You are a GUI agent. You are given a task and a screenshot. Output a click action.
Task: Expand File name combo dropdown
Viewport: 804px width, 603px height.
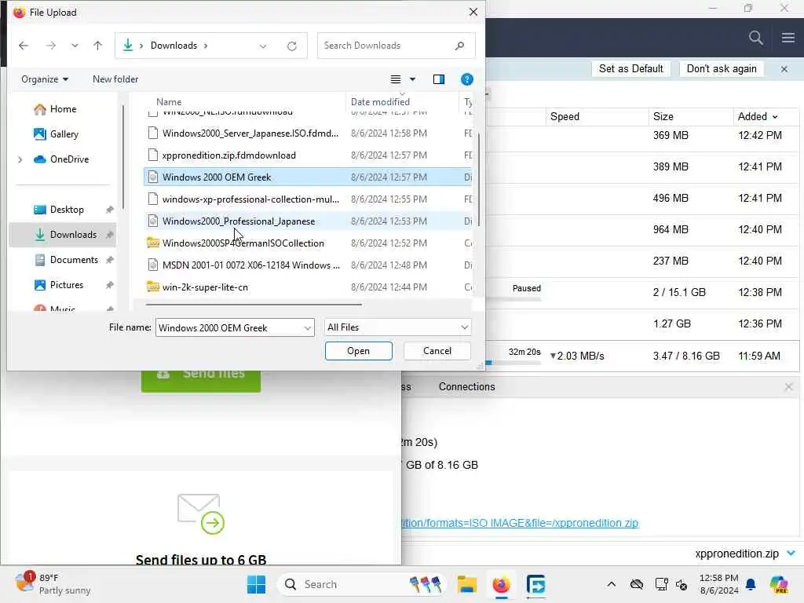308,327
